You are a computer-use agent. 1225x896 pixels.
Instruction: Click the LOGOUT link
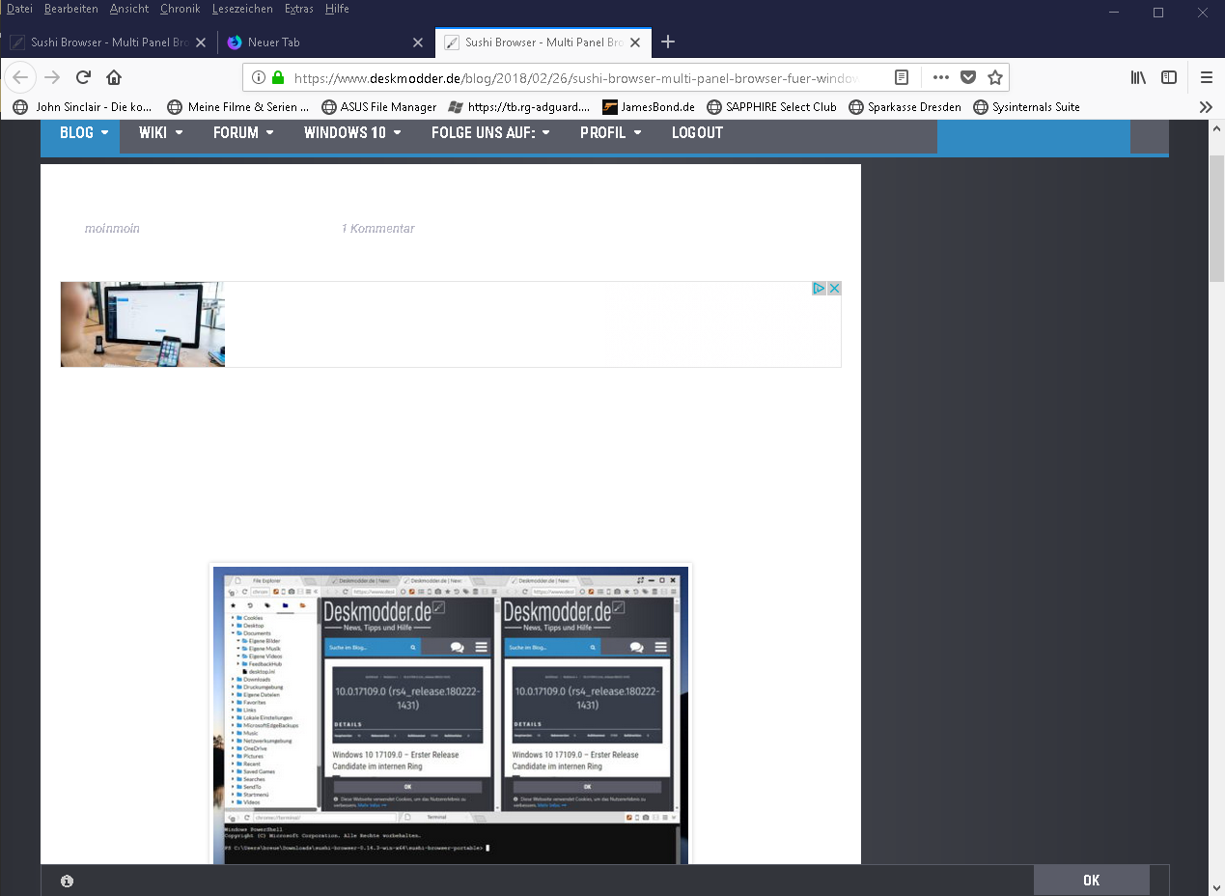[697, 133]
